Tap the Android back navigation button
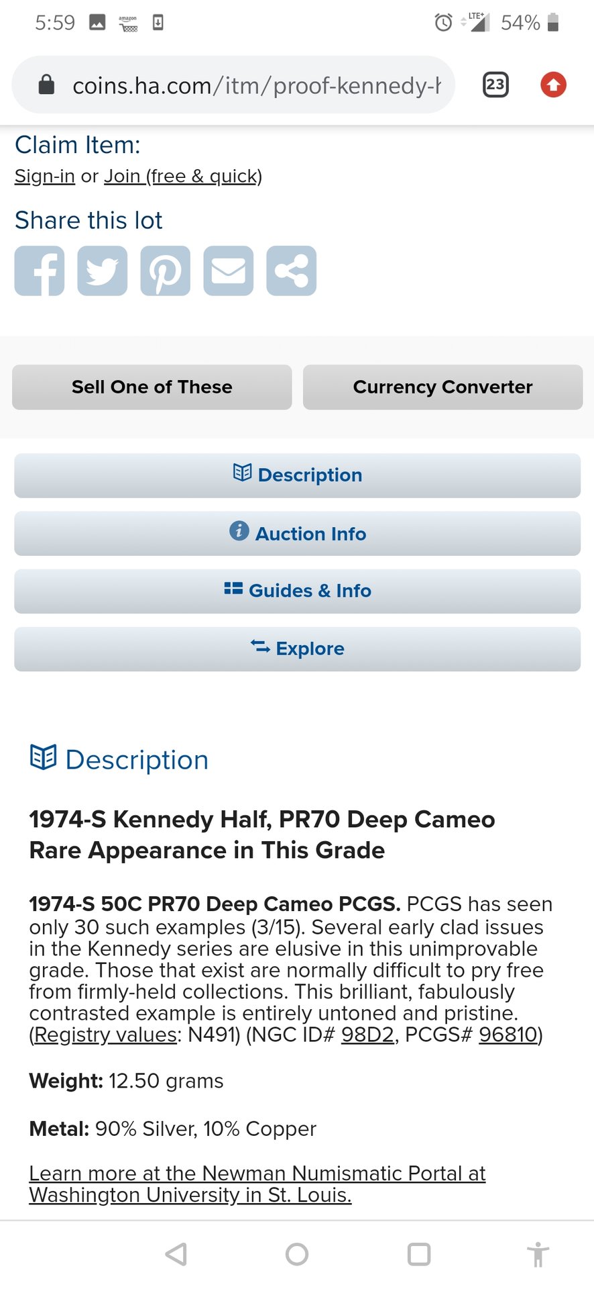 point(176,1253)
